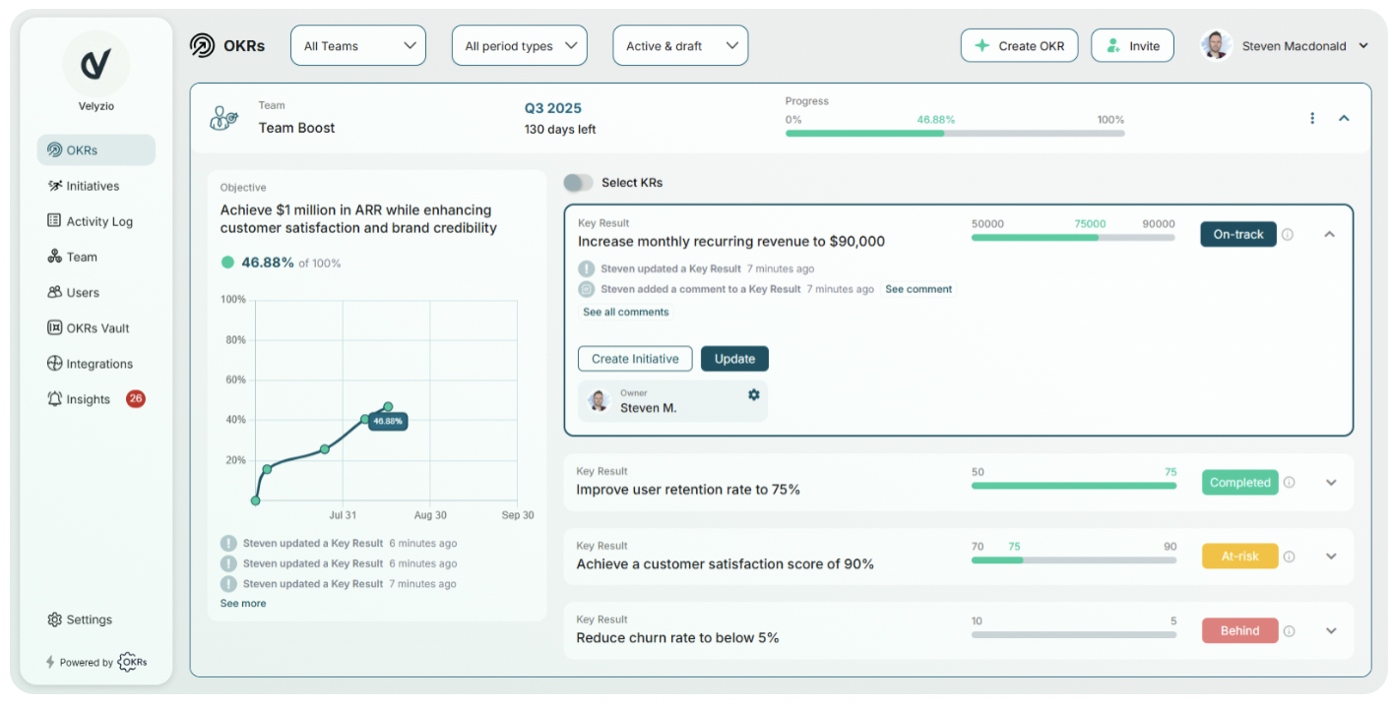Image resolution: width=1392 pixels, height=704 pixels.
Task: Click the OKRs Vault icon
Action: click(55, 327)
